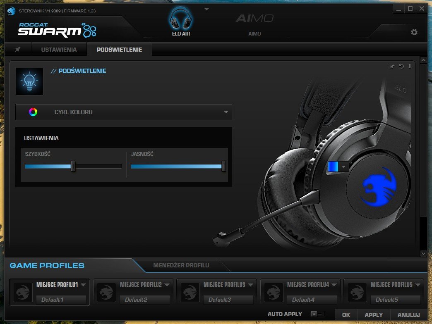Click the ANULUJ cancel button
This screenshot has width=432, height=324.
[408, 315]
